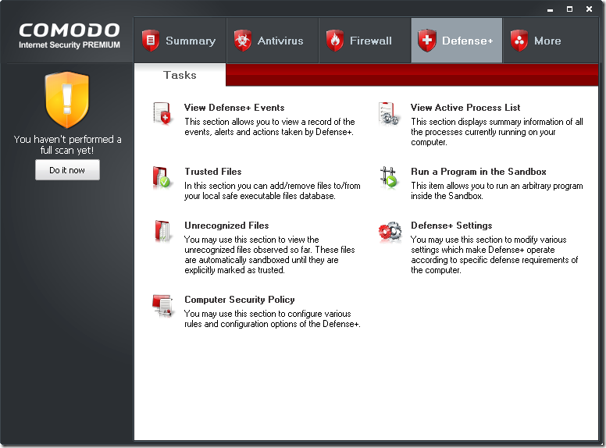Image resolution: width=606 pixels, height=448 pixels.
Task: Select the Defense+ tab
Action: tap(456, 40)
